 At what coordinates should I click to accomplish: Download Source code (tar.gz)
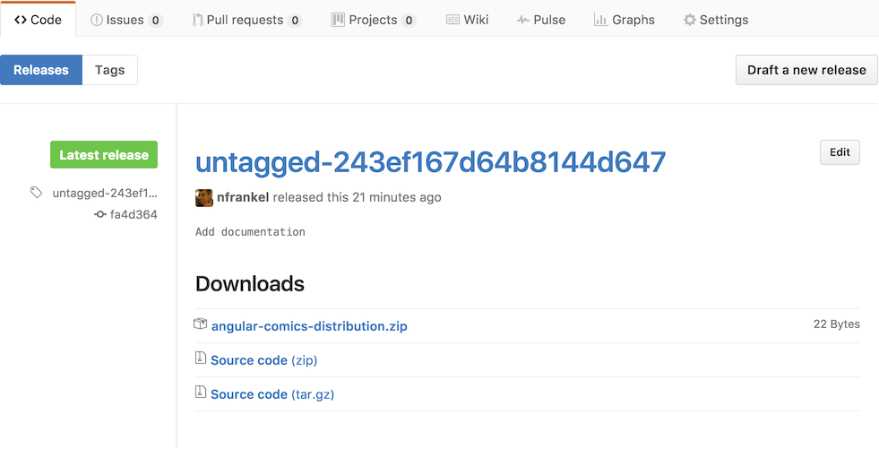pos(272,394)
